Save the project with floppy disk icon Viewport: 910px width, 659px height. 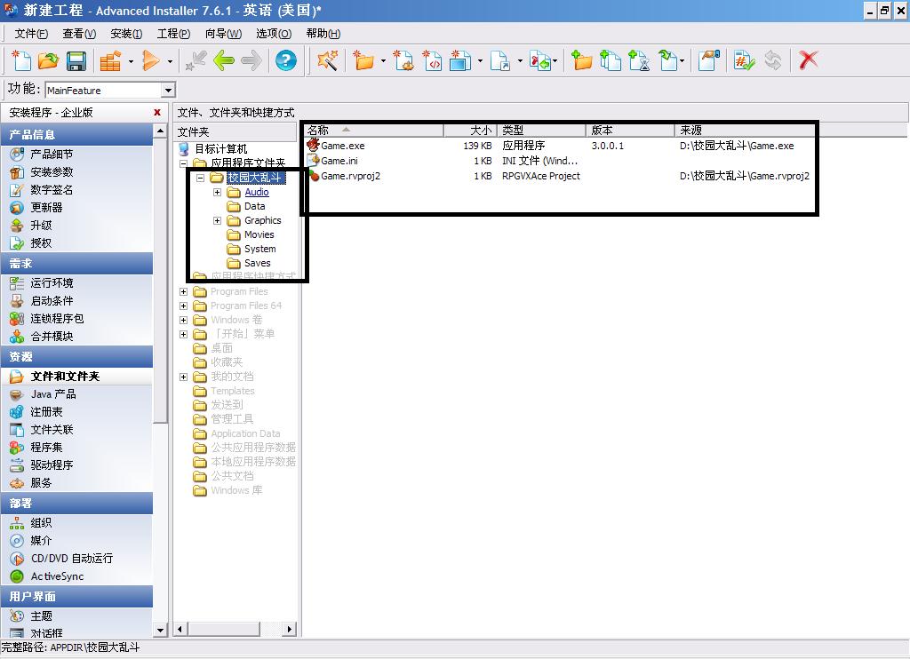[76, 61]
